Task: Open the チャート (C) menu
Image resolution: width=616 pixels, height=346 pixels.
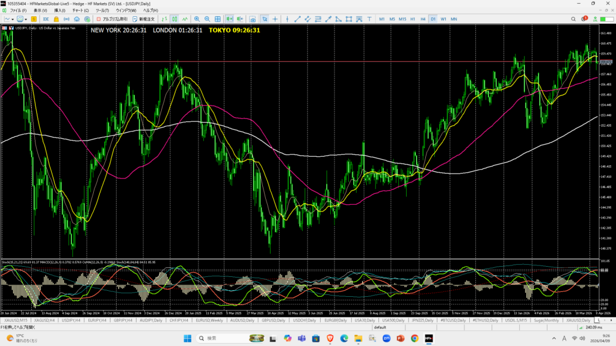Action: pyautogui.click(x=78, y=11)
